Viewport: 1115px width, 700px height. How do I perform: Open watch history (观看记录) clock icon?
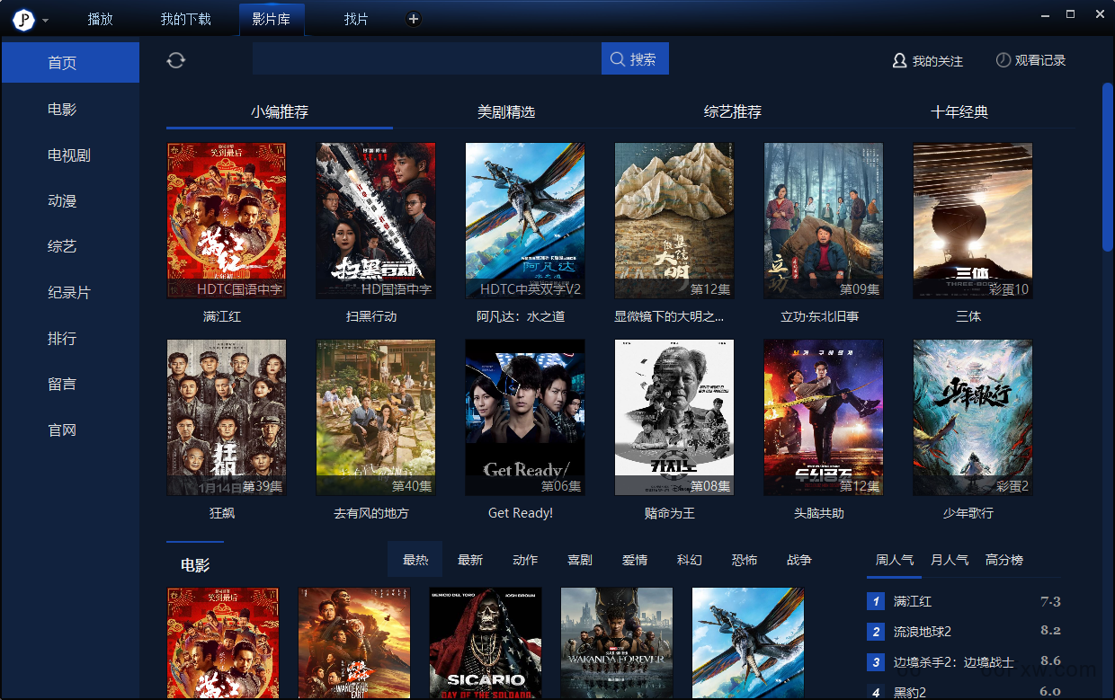[x=1003, y=60]
